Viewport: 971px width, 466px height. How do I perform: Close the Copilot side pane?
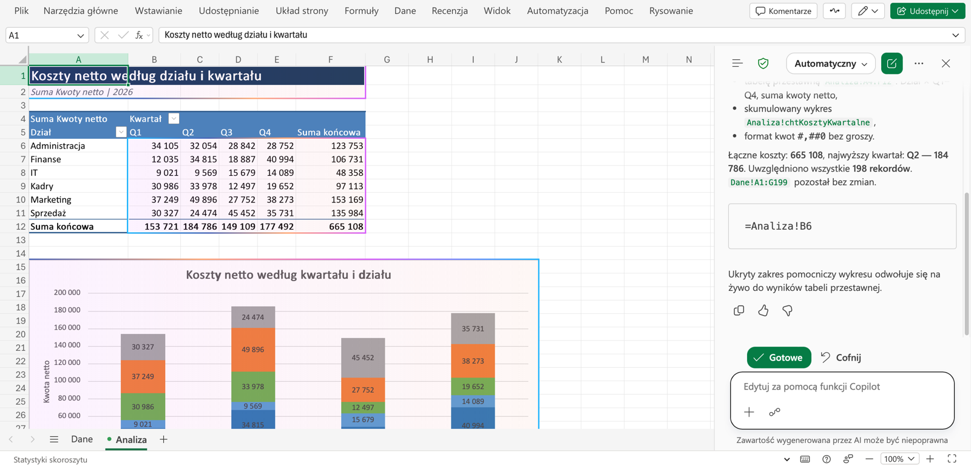click(946, 64)
